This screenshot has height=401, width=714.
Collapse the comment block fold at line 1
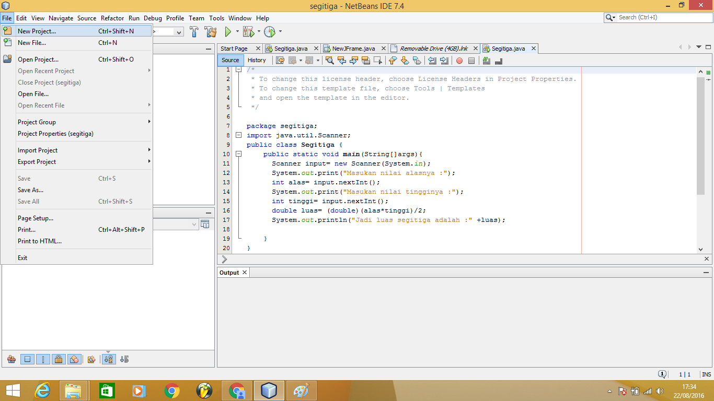pos(238,69)
